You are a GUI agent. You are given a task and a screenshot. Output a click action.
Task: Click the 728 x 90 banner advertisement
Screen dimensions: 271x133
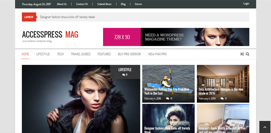point(176,37)
